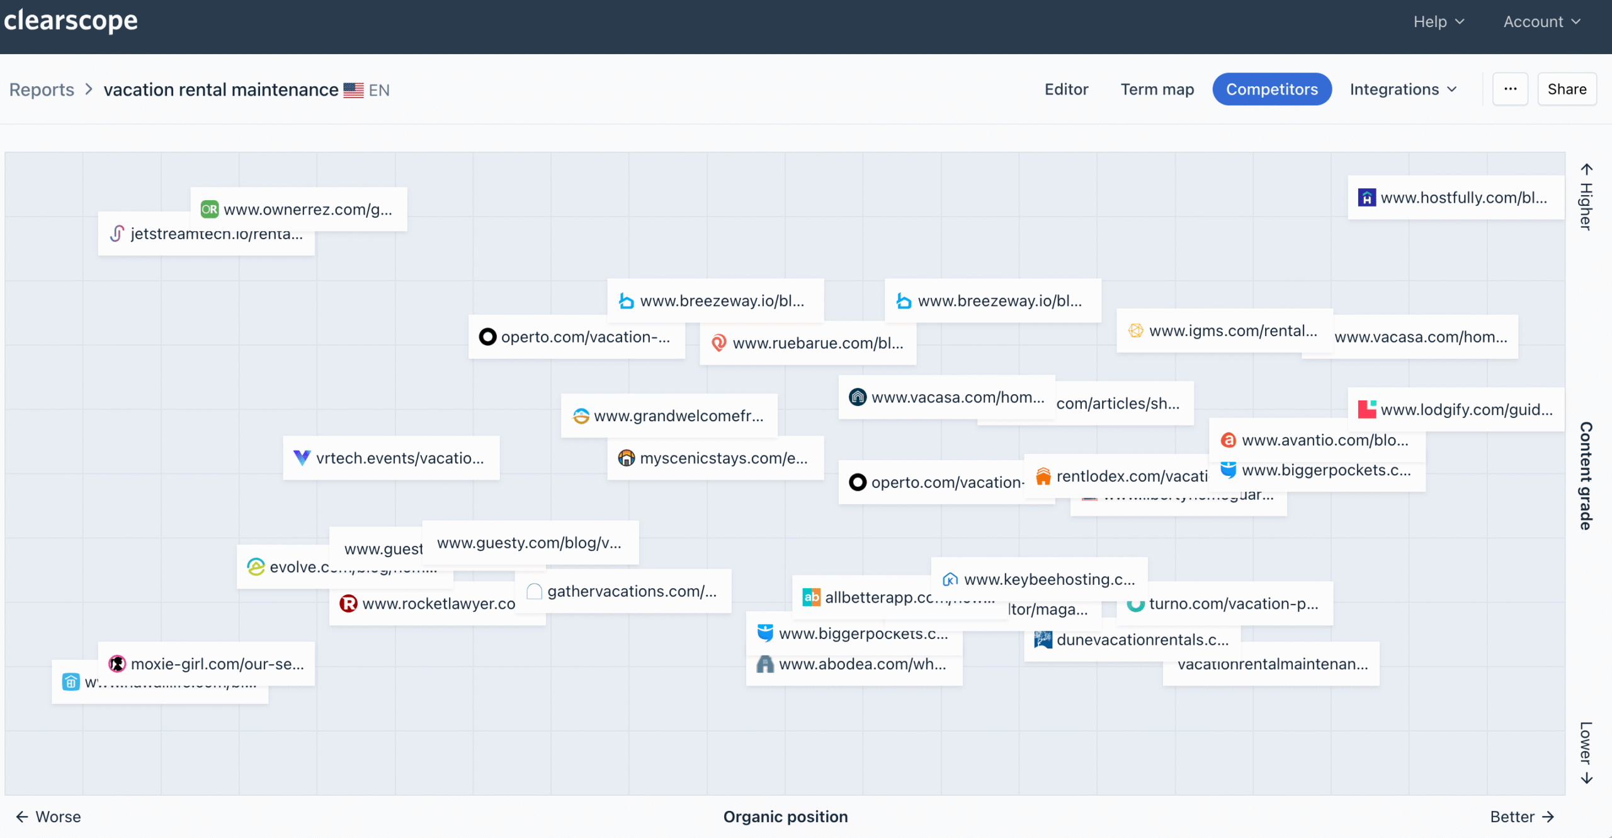
Task: Select the Avantio favicon on the chart
Action: 1229,440
